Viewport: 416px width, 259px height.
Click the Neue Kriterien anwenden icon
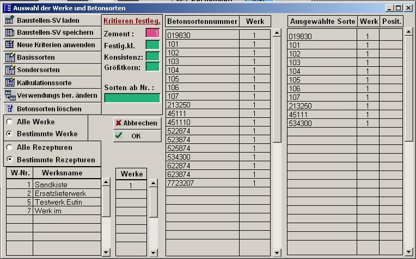tap(10, 45)
